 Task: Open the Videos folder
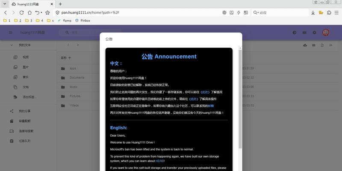click(x=74, y=105)
